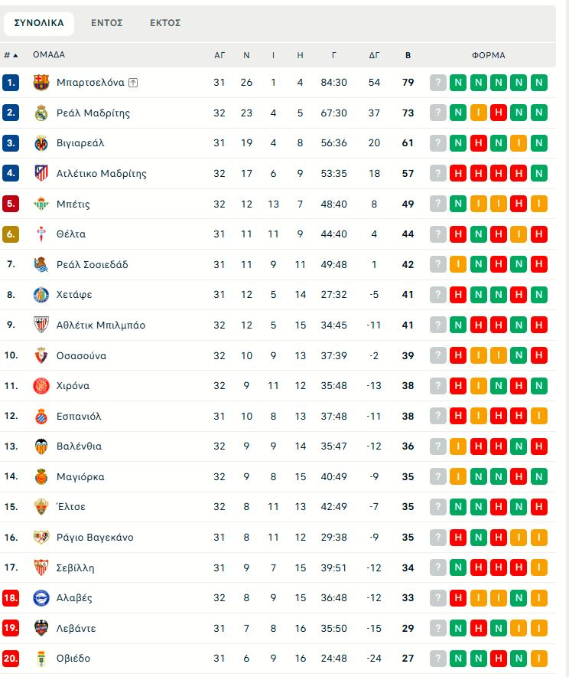Open the Ράγιο Βαγεκάνο team link
Screen dimensions: 569x677
click(x=95, y=538)
